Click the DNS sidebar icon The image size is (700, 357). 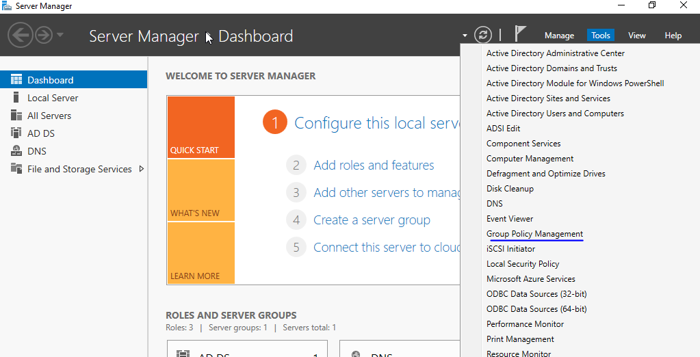[16, 151]
